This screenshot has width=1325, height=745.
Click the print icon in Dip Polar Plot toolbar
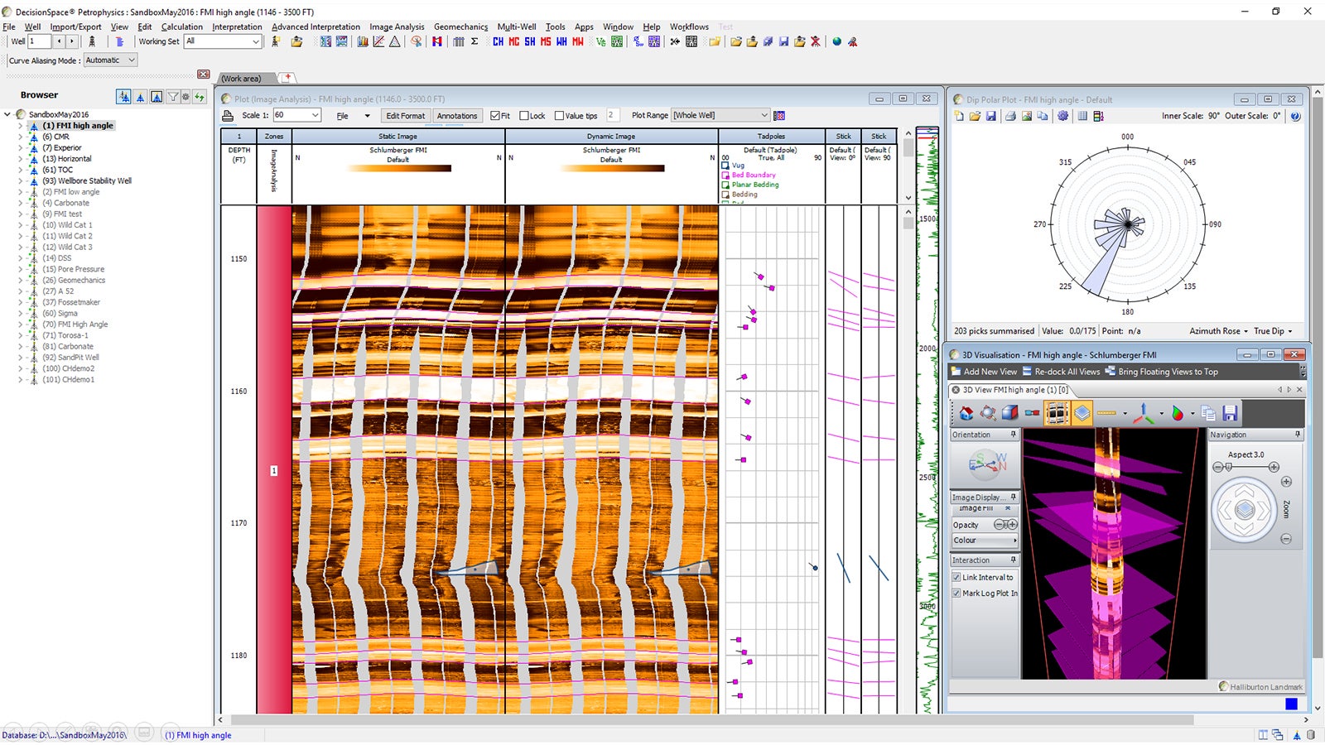point(1010,116)
